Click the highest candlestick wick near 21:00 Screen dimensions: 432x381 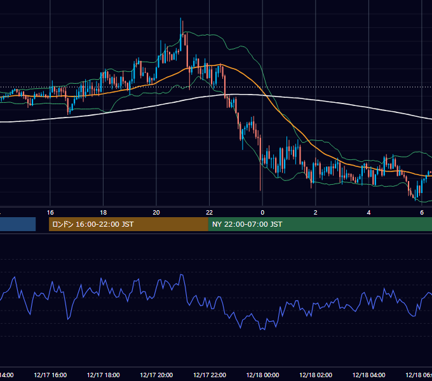tap(180, 34)
